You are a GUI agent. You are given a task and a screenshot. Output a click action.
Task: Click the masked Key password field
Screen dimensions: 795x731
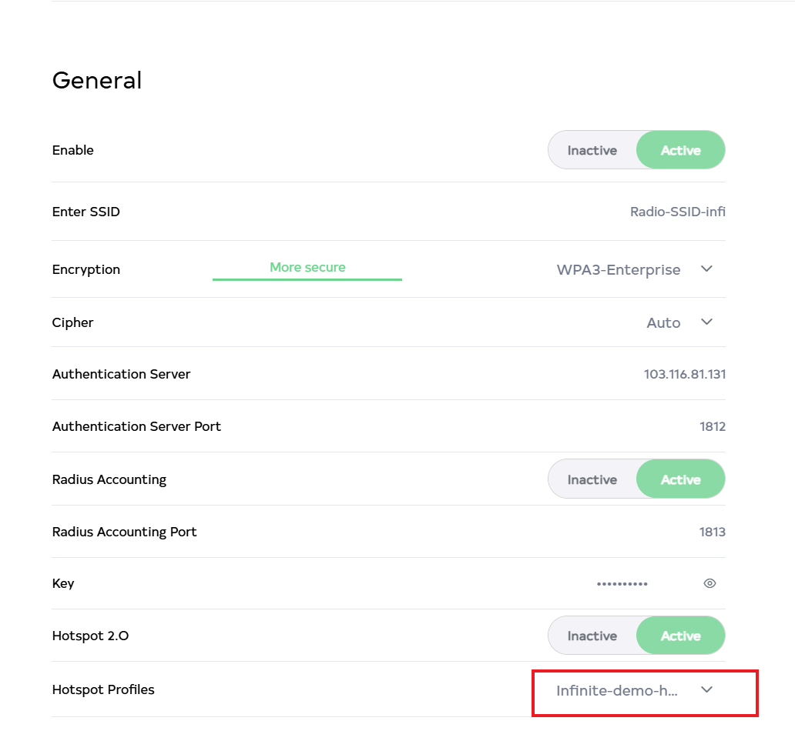pos(622,583)
